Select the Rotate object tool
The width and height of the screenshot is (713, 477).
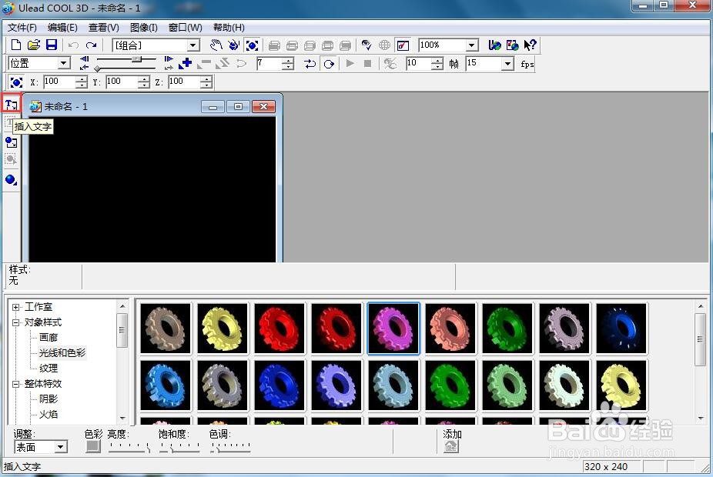point(234,45)
